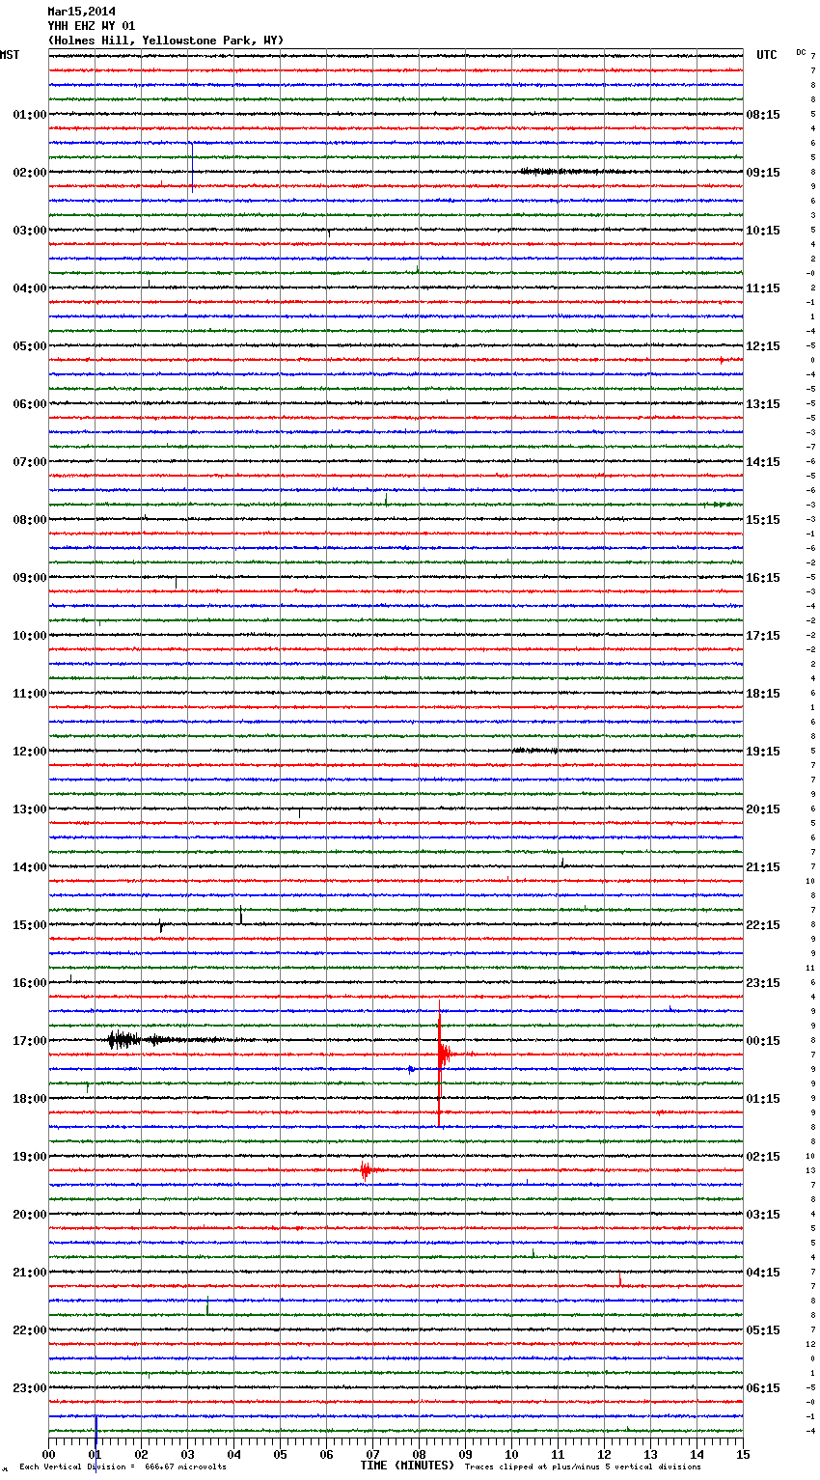Click the UTC label 09:15
The height and width of the screenshot is (1480, 820).
click(x=763, y=173)
